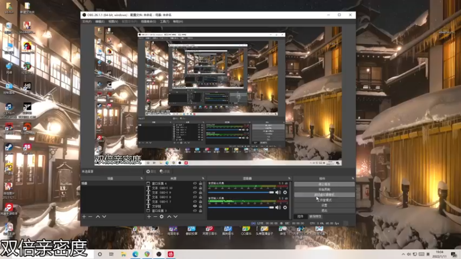Move the scene up with the arrow
This screenshot has height=259, width=461.
[98, 216]
